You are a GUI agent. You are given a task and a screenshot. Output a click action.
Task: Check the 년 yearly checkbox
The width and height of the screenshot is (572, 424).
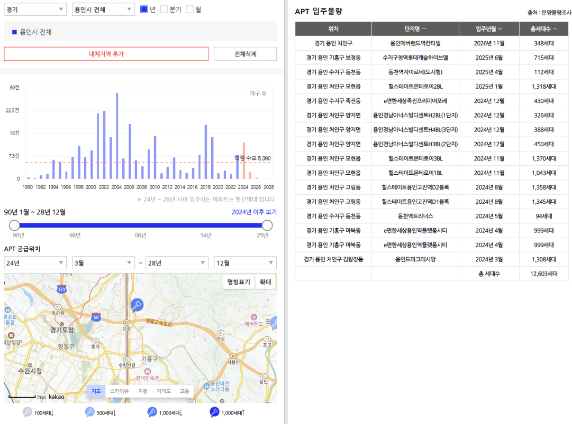(x=144, y=9)
